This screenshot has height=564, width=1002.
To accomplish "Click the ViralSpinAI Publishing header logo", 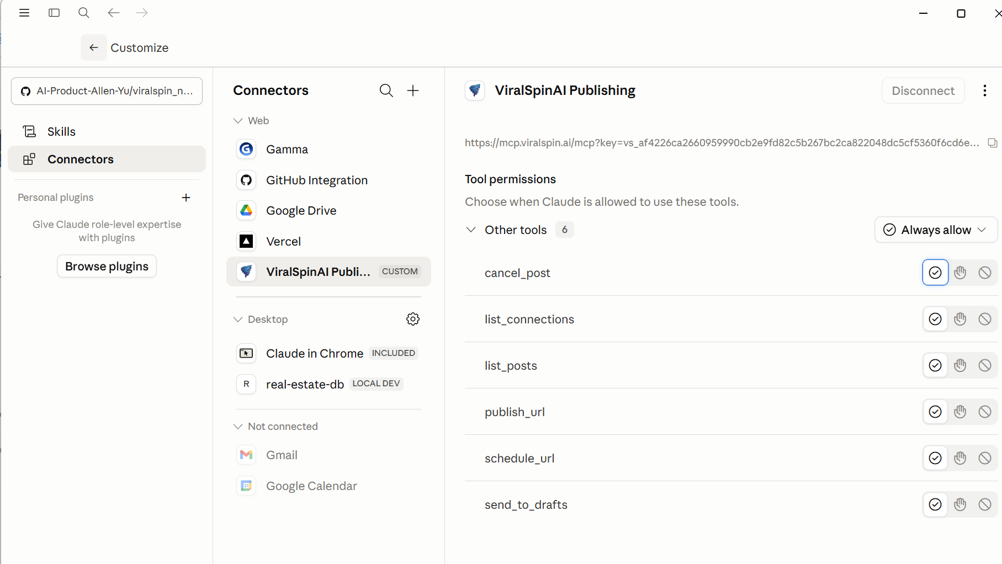I will [475, 91].
